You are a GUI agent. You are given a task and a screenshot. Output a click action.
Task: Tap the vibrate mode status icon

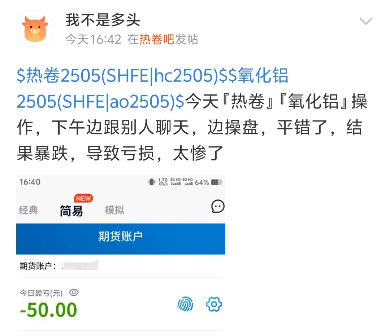(151, 182)
